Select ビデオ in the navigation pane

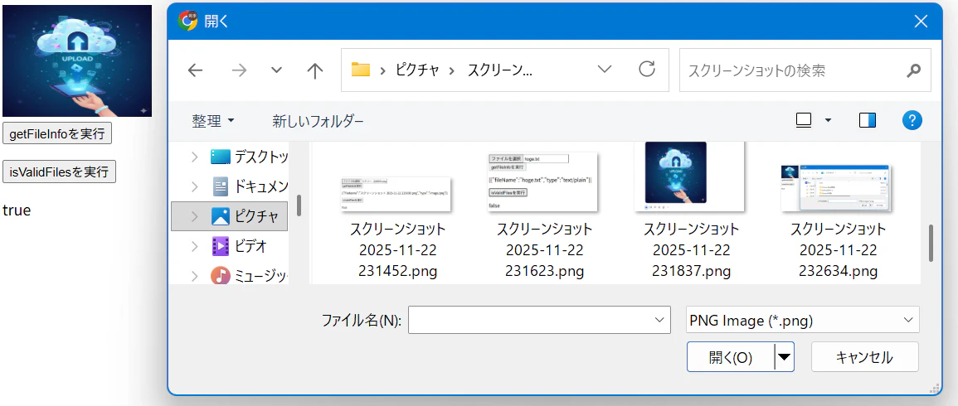point(240,246)
